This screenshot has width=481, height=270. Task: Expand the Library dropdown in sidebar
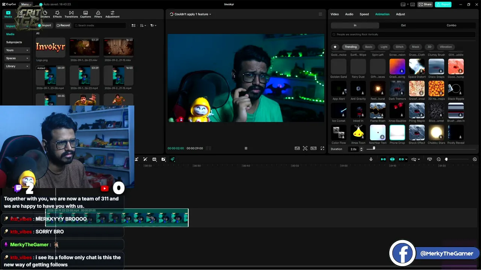17,66
